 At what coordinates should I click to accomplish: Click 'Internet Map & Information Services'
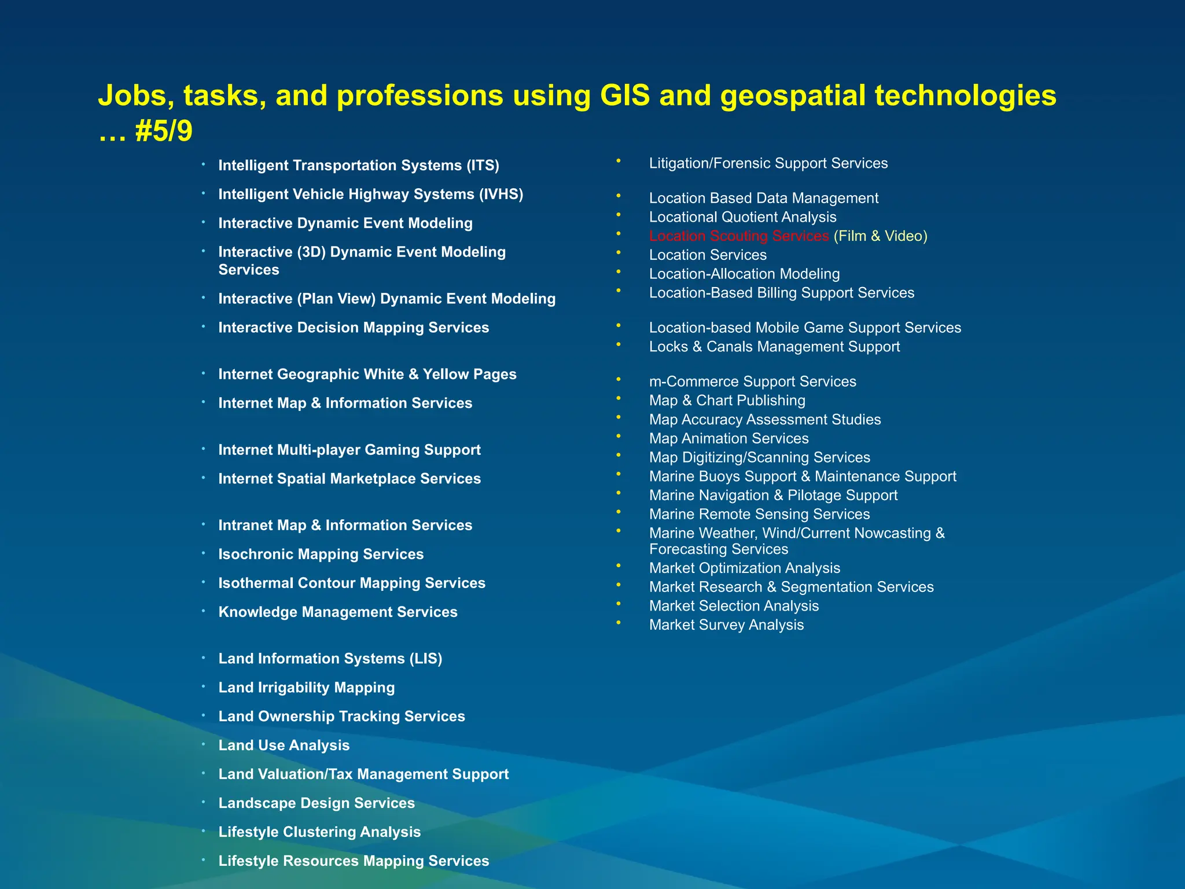(x=345, y=403)
